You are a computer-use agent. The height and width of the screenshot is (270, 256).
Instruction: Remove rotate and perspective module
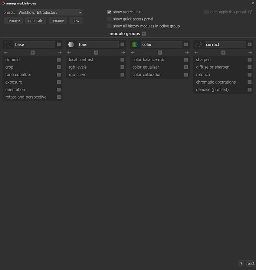59,97
